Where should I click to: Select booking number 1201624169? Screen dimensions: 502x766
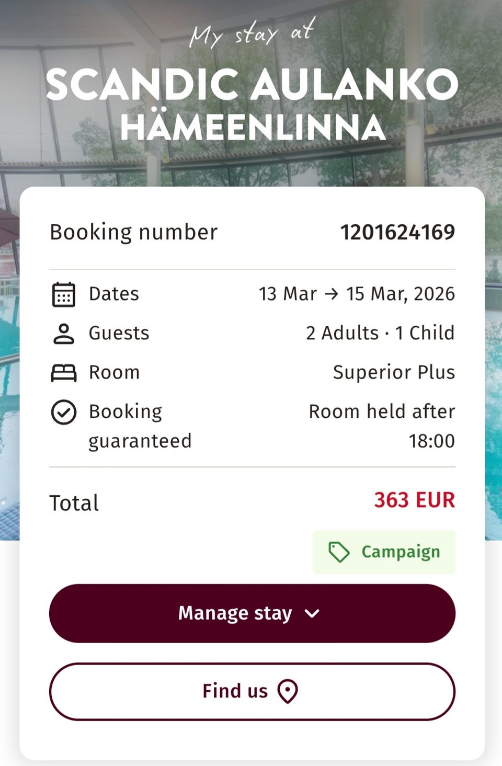coord(397,232)
